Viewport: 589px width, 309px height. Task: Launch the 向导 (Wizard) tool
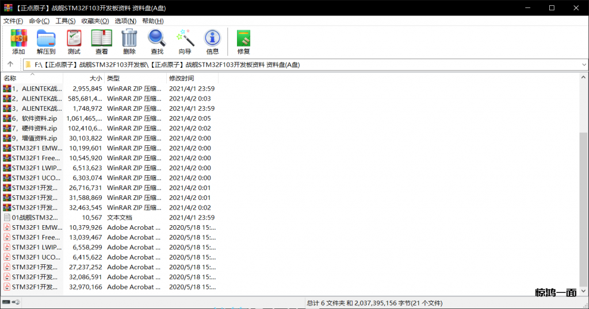185,41
